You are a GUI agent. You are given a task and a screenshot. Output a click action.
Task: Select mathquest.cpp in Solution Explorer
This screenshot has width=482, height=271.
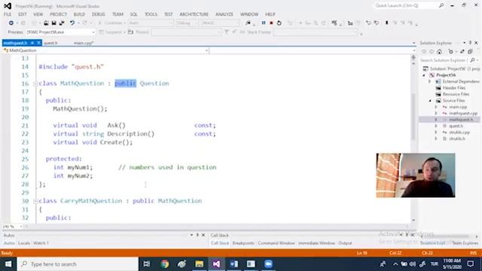tap(463, 114)
